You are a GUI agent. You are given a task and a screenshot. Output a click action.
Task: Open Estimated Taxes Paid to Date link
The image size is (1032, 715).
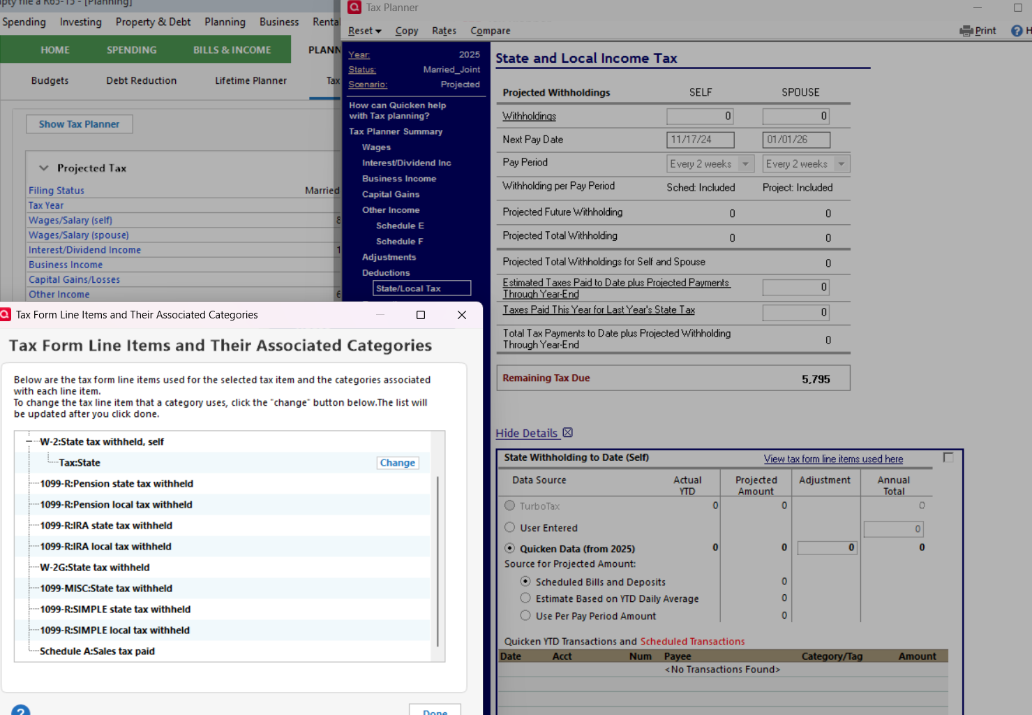[x=616, y=288]
